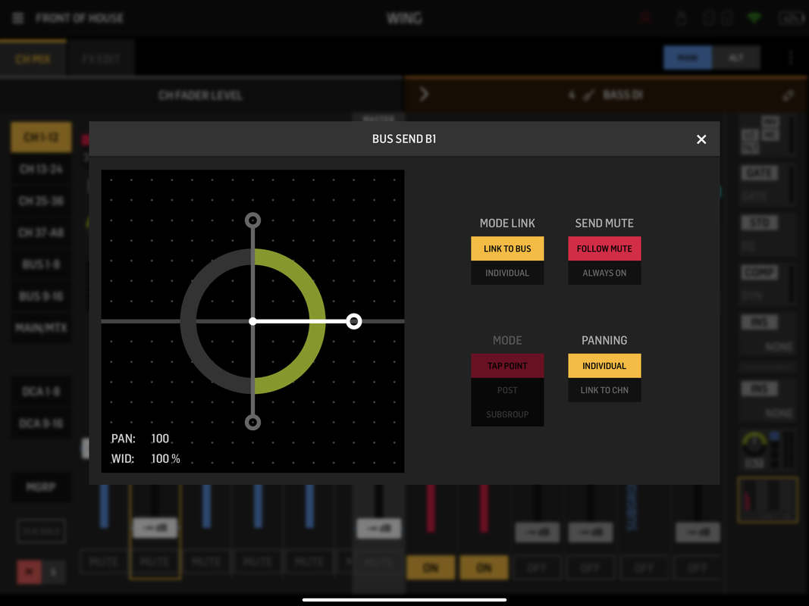Screen dimensions: 809x606
Task: Select the CH 13-24 layer
Action: (41, 169)
